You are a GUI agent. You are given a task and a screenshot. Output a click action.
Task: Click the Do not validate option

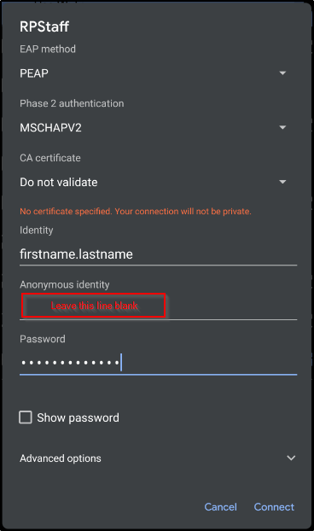coord(59,182)
